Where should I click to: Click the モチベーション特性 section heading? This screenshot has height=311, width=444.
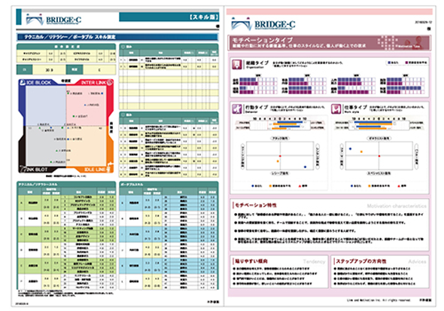[x=256, y=205]
